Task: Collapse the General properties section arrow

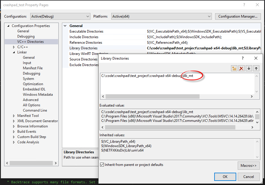Action: [65, 26]
